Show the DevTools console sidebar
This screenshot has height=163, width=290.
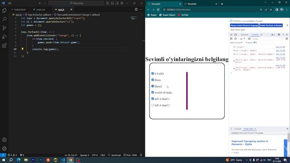[231, 39]
